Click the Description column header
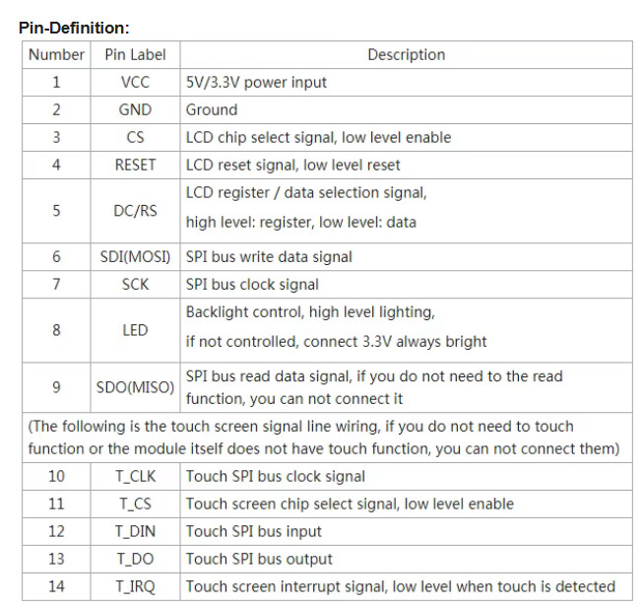 click(x=406, y=54)
